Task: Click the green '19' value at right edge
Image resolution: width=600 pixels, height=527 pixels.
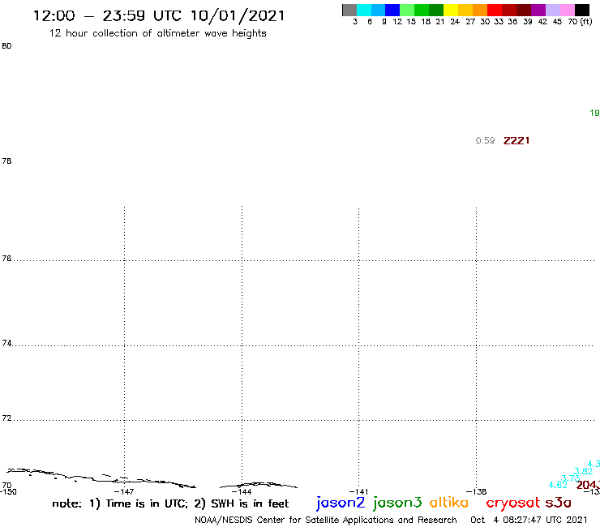Action: tap(594, 113)
